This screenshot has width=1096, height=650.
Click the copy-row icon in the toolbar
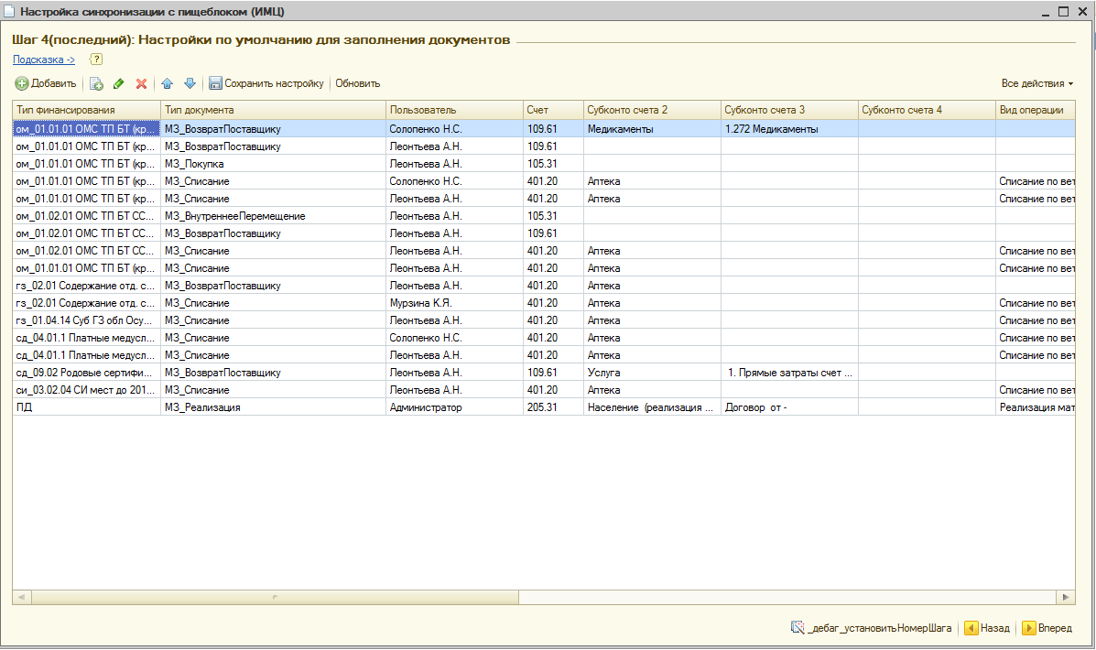(96, 83)
